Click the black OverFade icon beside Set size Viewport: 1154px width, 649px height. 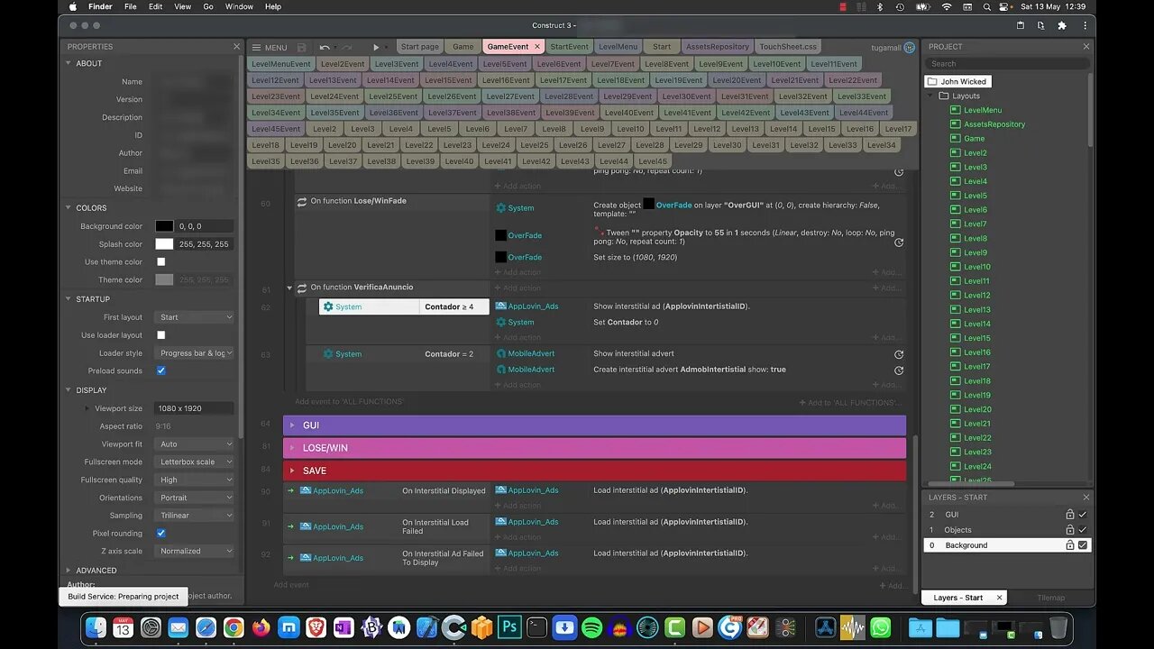click(500, 257)
